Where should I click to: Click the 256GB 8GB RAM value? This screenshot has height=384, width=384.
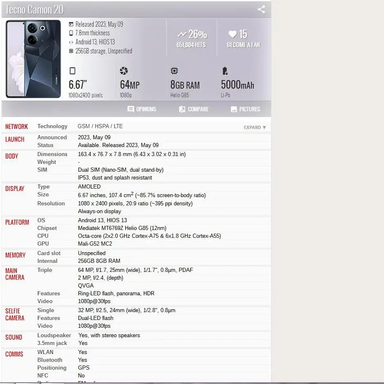click(x=99, y=261)
